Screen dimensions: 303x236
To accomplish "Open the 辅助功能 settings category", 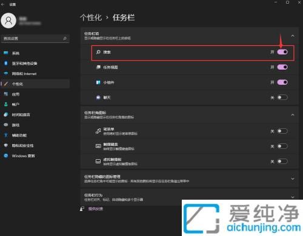I will tap(35, 136).
